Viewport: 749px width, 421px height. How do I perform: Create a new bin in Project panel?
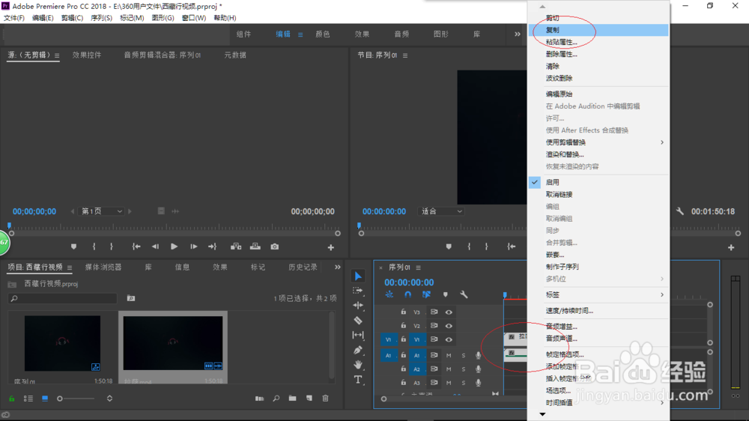292,398
